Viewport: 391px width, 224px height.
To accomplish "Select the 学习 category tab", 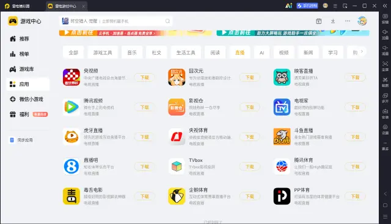I will pos(332,52).
